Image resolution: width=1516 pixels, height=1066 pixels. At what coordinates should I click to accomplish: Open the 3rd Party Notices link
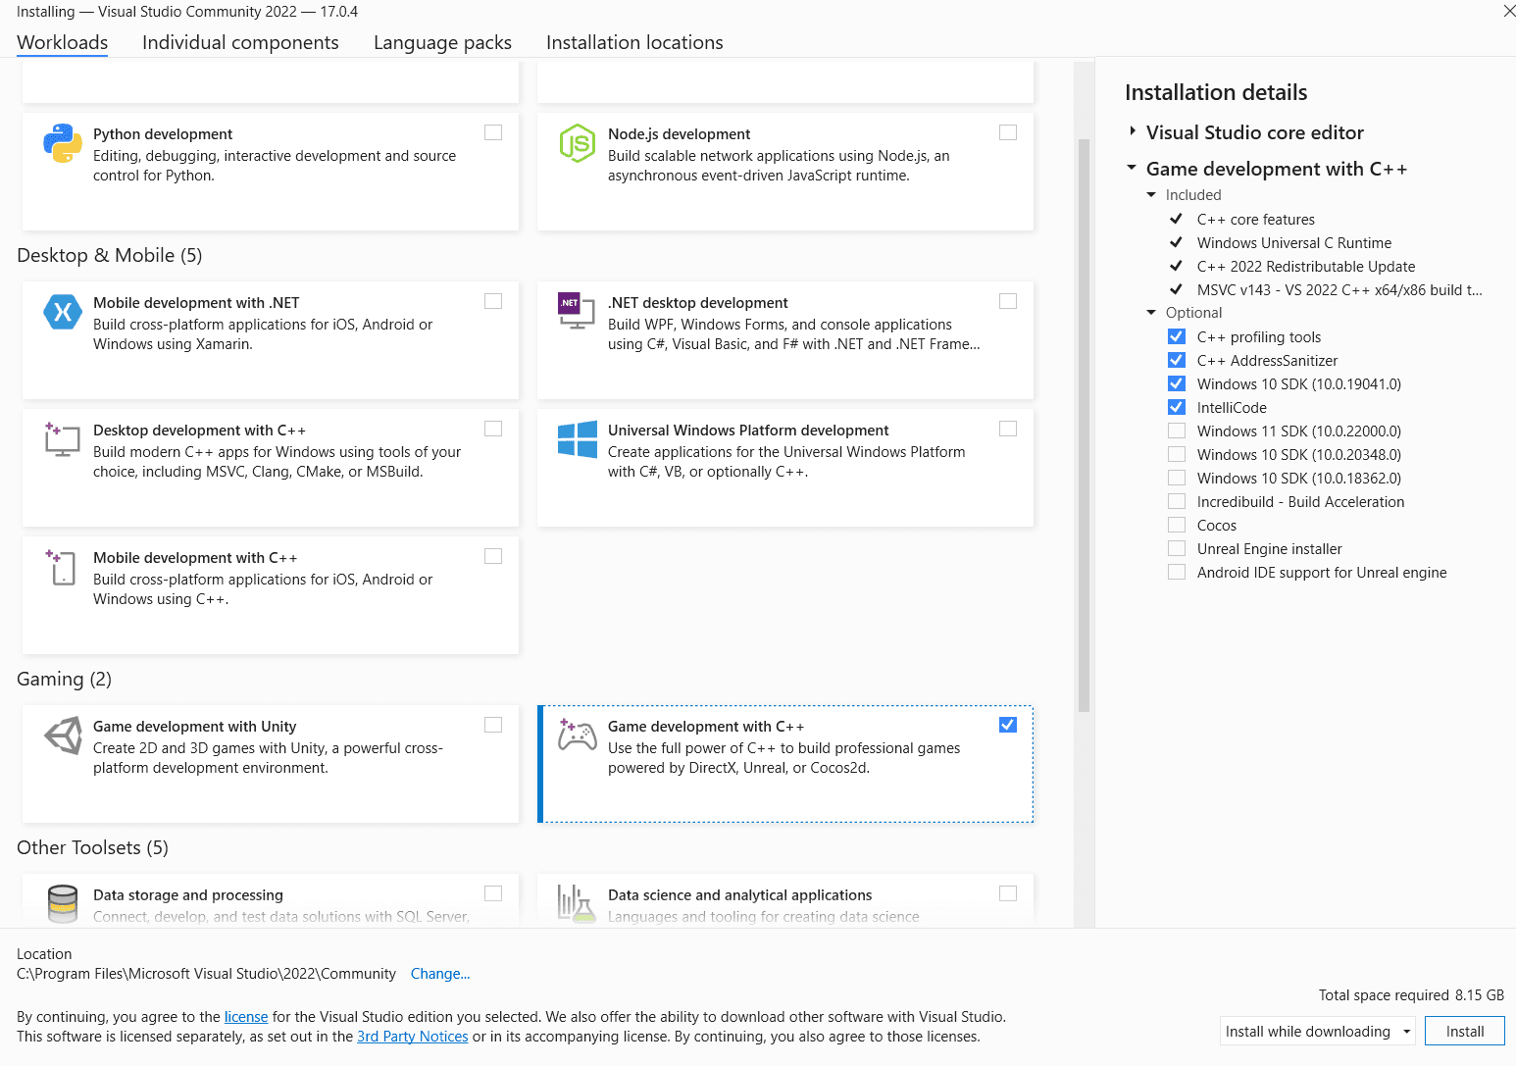[x=412, y=1037]
